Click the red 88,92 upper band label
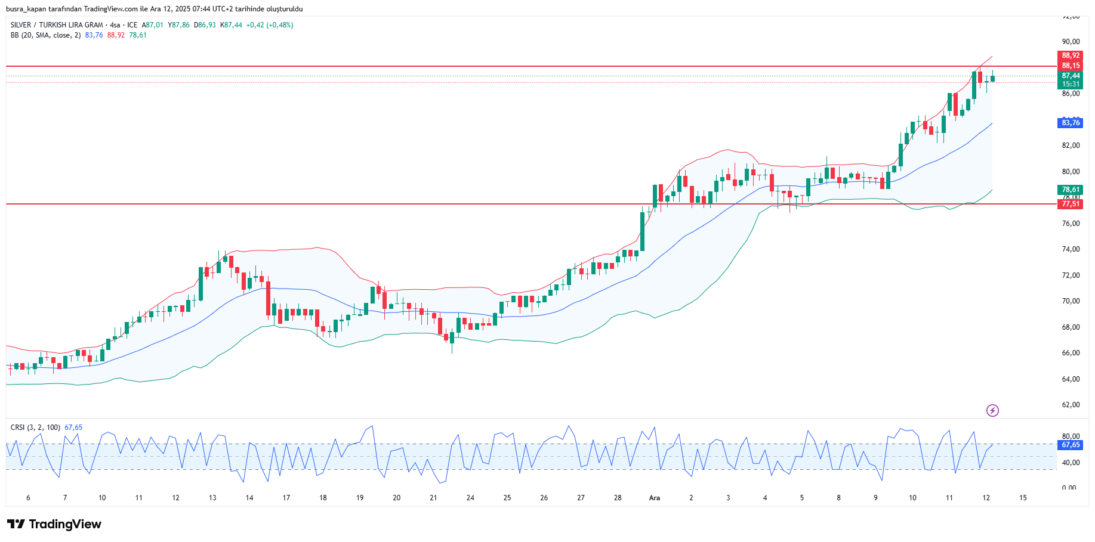Image resolution: width=1095 pixels, height=542 pixels. coord(1071,55)
